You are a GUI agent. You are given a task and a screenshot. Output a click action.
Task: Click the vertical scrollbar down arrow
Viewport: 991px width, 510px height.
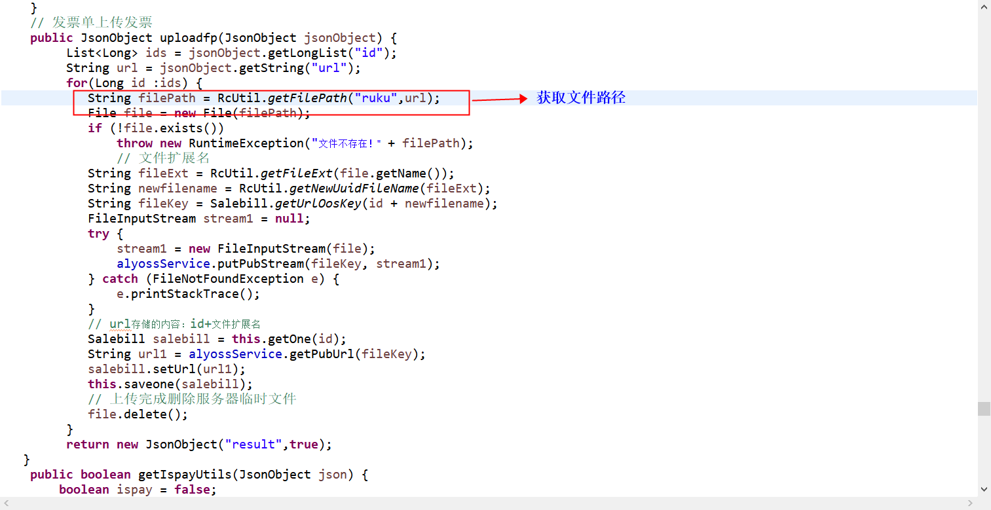[x=984, y=489]
